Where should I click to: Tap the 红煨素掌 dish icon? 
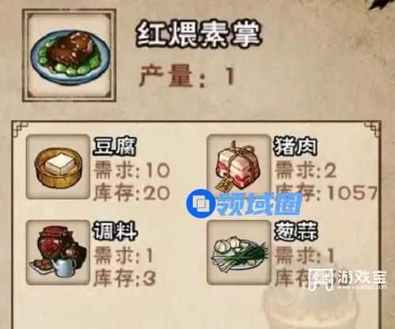pos(70,55)
